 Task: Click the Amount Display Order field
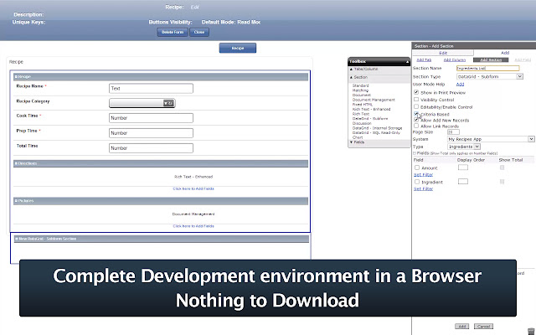(463, 167)
